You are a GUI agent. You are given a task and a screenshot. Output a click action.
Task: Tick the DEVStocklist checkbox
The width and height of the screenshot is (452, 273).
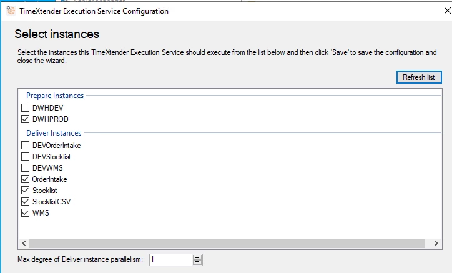[x=26, y=156]
